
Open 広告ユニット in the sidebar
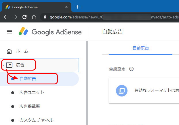[x=32, y=92]
